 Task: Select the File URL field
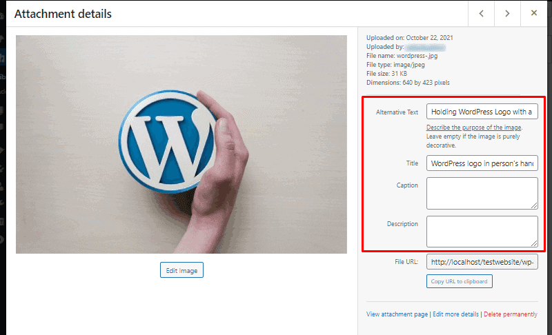pos(482,262)
